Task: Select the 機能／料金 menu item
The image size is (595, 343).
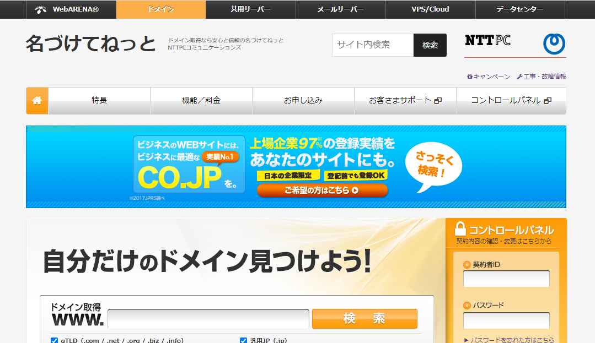Action: [201, 100]
